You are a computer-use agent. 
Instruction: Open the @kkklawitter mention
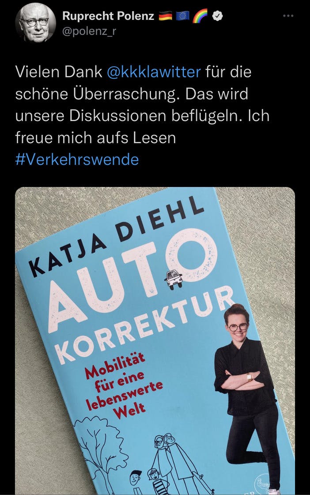(x=154, y=72)
